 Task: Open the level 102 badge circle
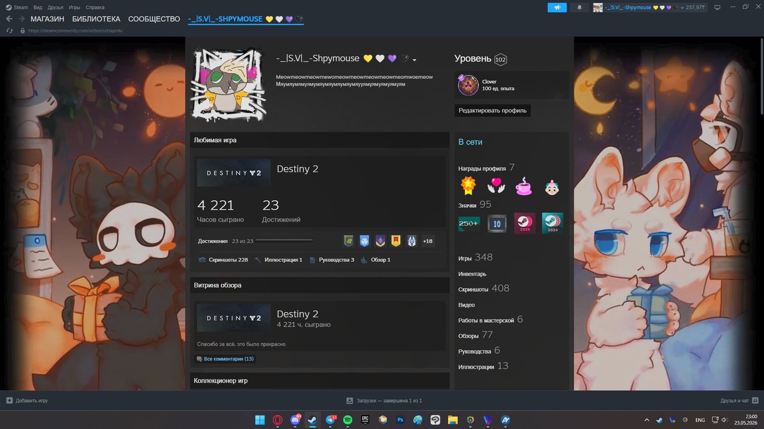coord(500,60)
